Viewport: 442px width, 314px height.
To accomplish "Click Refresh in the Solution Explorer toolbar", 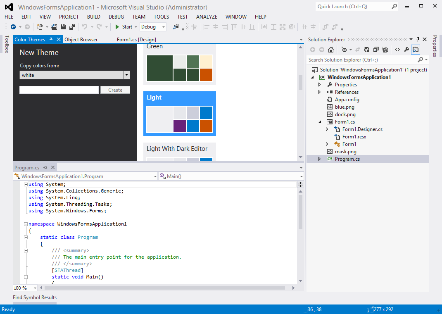I will coord(367,49).
